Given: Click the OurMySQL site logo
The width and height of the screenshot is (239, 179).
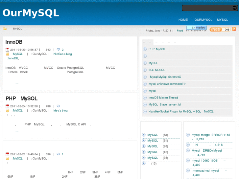Looking at the screenshot, I should 31,13.
